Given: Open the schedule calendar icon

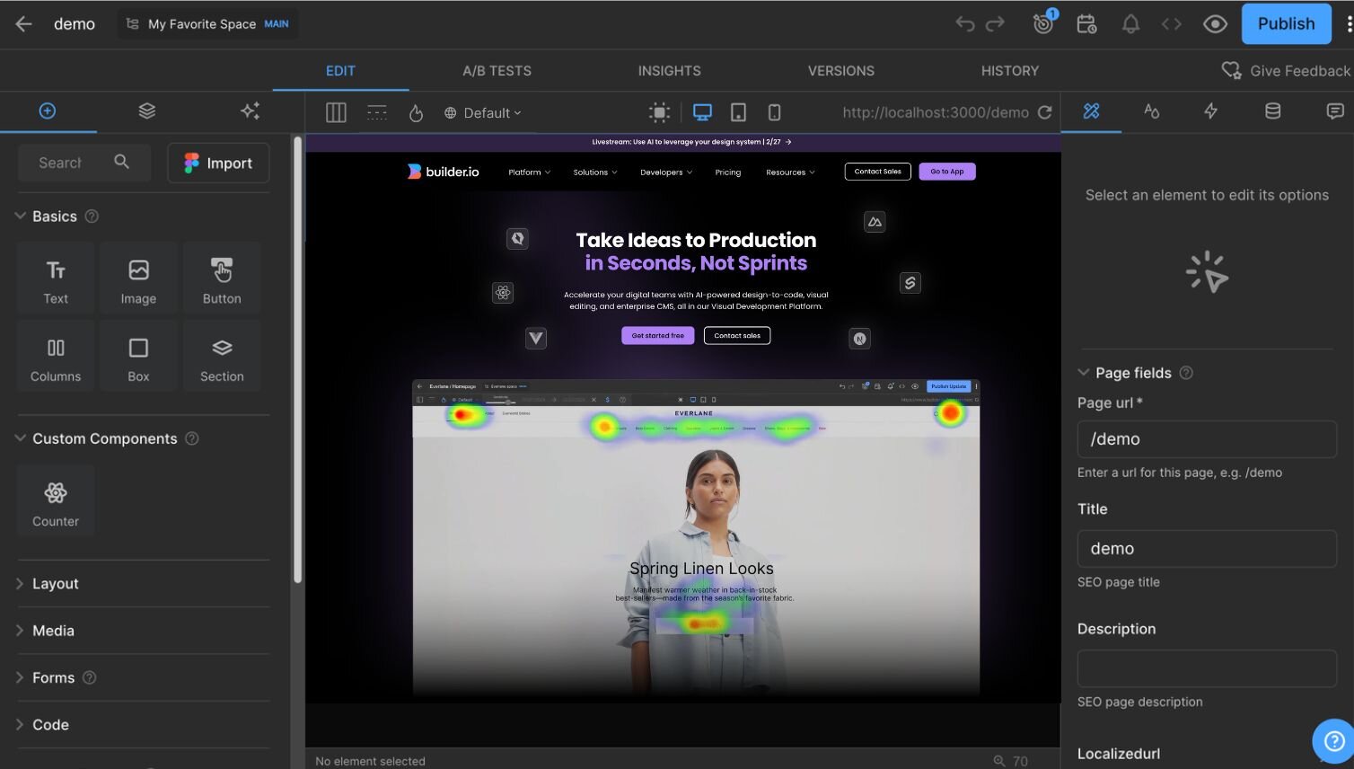Looking at the screenshot, I should click(1086, 24).
